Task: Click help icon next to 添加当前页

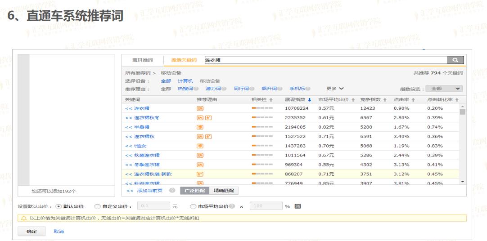Action: click(172, 191)
